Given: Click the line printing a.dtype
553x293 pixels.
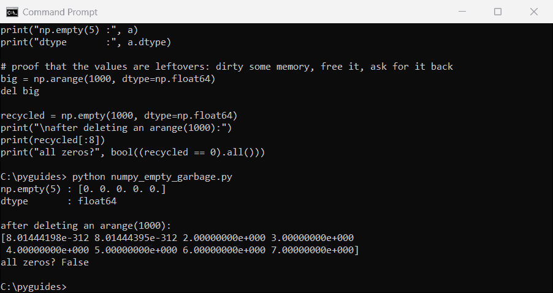Looking at the screenshot, I should 86,42.
